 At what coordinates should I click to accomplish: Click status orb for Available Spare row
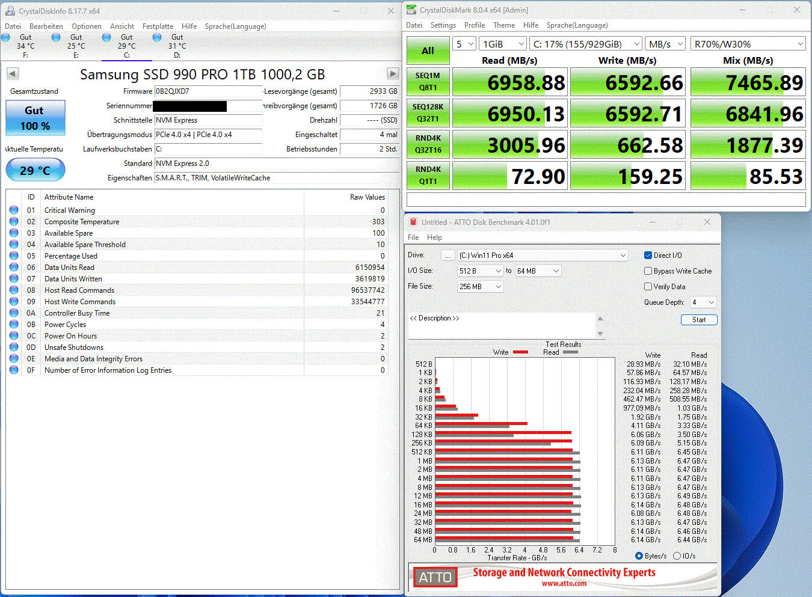pos(14,233)
